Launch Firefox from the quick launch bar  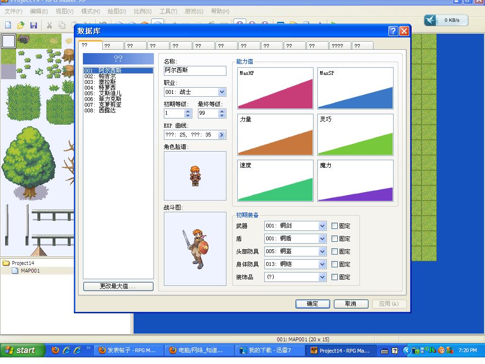[x=55, y=350]
